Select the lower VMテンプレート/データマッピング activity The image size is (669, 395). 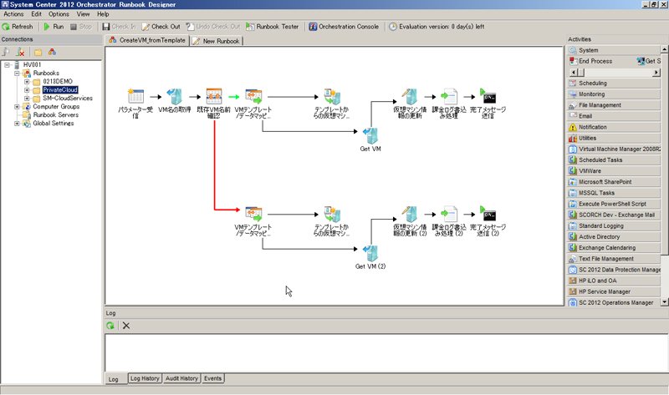point(253,214)
